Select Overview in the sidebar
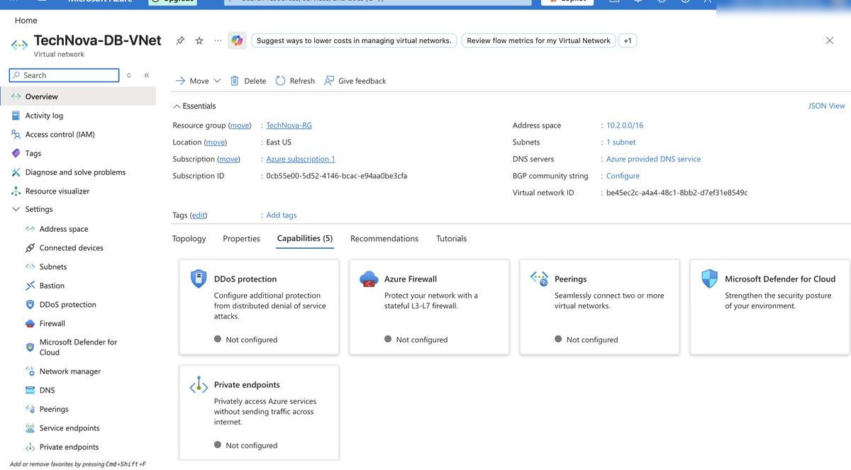The height and width of the screenshot is (470, 851). coord(78,96)
